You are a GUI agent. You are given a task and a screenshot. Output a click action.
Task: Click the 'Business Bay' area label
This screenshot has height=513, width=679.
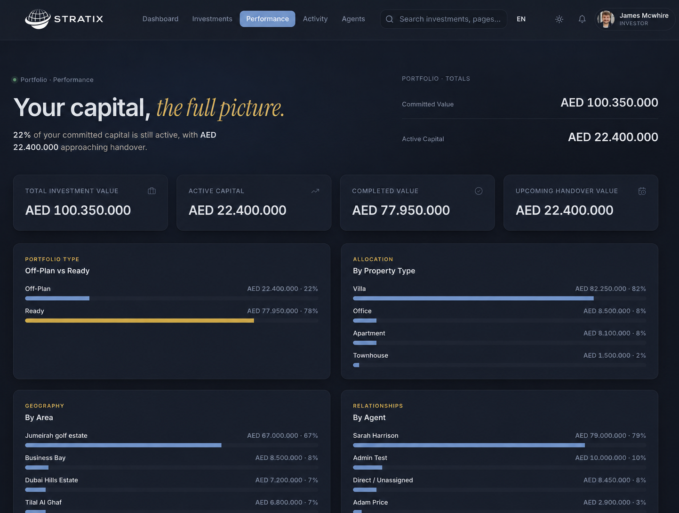point(45,458)
